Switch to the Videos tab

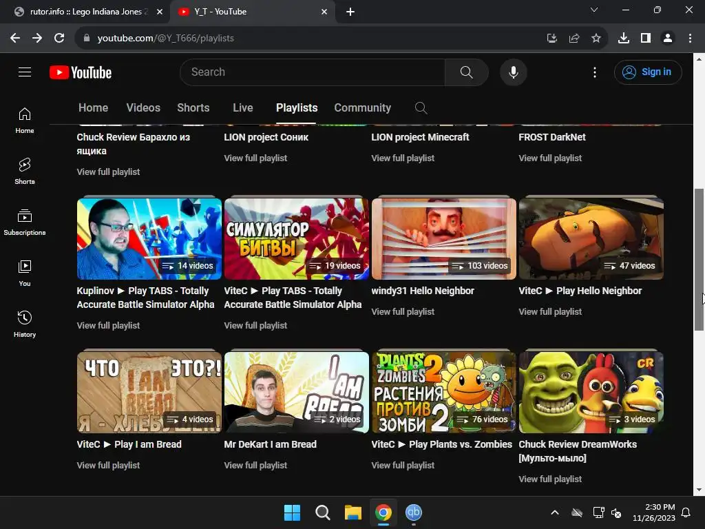click(143, 108)
